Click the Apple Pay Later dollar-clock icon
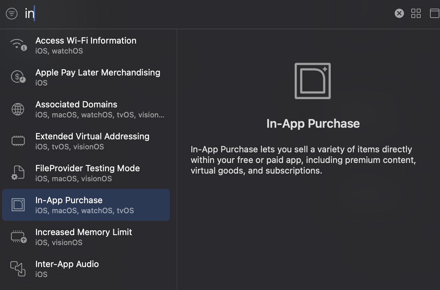The width and height of the screenshot is (440, 290). click(18, 77)
